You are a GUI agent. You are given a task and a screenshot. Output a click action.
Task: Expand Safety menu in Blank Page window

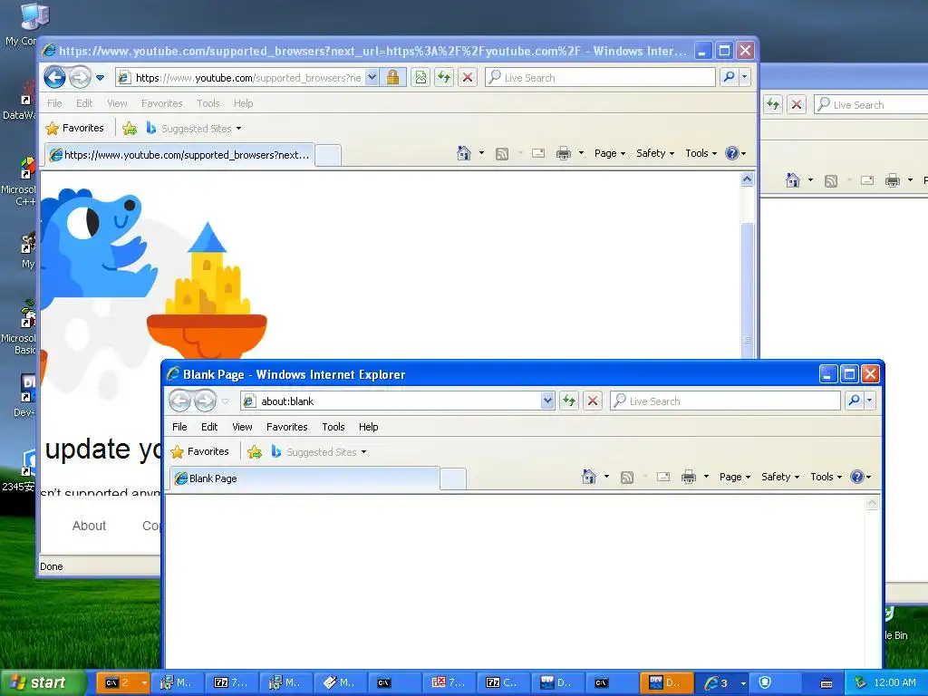pyautogui.click(x=780, y=477)
